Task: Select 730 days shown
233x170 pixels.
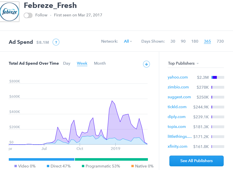Action: pyautogui.click(x=220, y=42)
